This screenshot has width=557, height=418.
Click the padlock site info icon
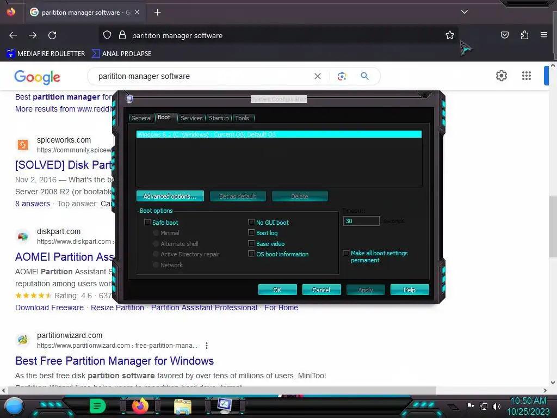point(122,35)
